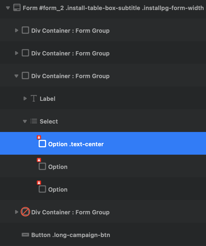Expand the hidden Div Container : Form Group
Screen dimensions: 206x246
pos(17,212)
